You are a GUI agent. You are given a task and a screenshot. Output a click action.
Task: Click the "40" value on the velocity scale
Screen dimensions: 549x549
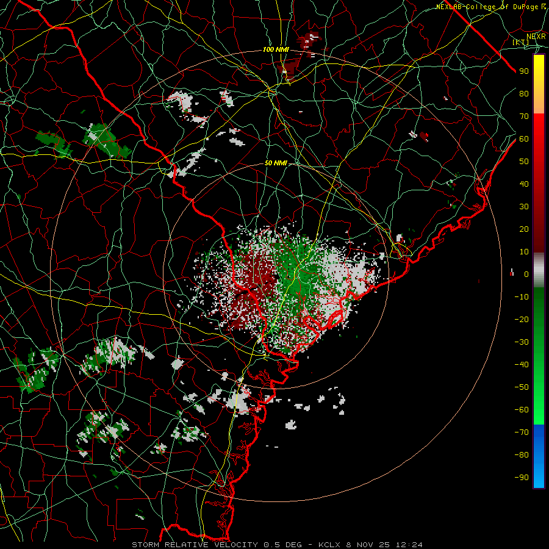(x=524, y=184)
